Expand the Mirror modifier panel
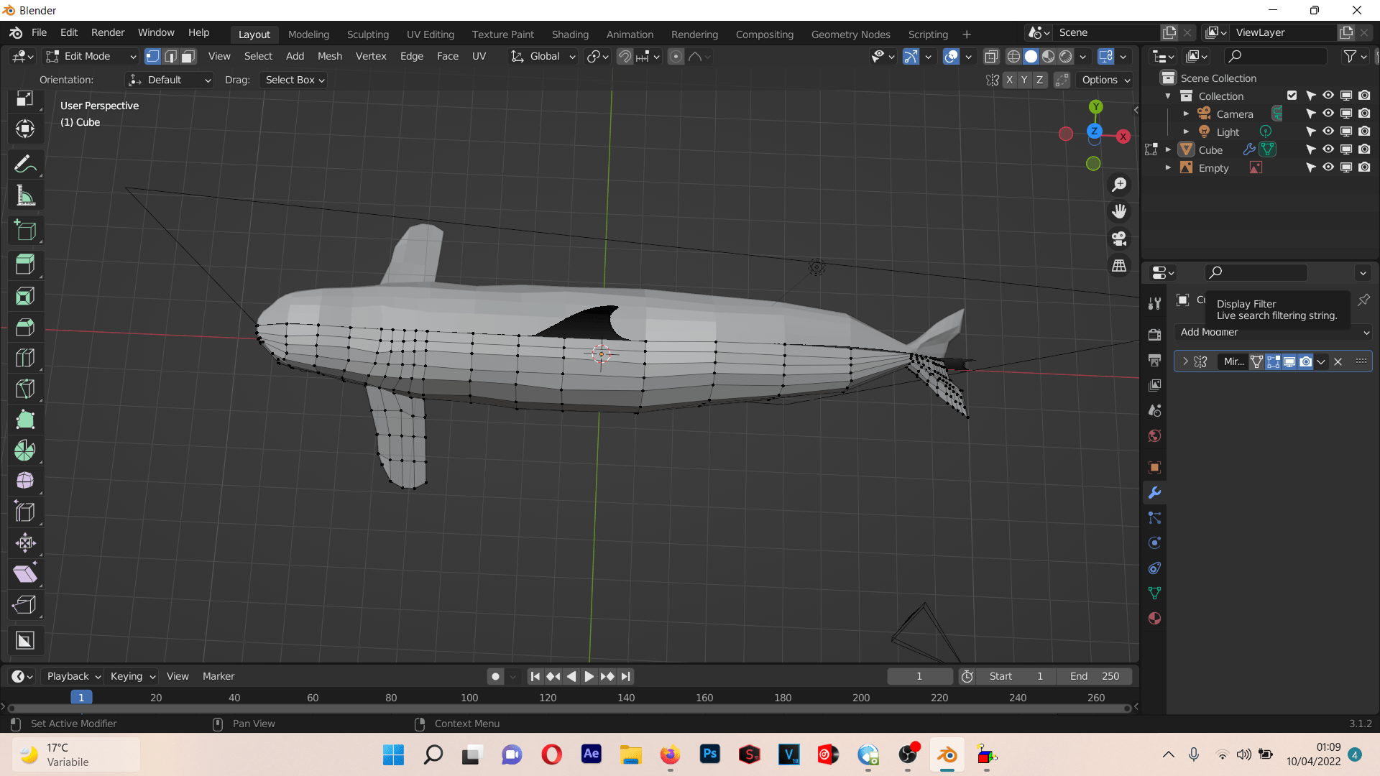The width and height of the screenshot is (1380, 776). [x=1185, y=361]
